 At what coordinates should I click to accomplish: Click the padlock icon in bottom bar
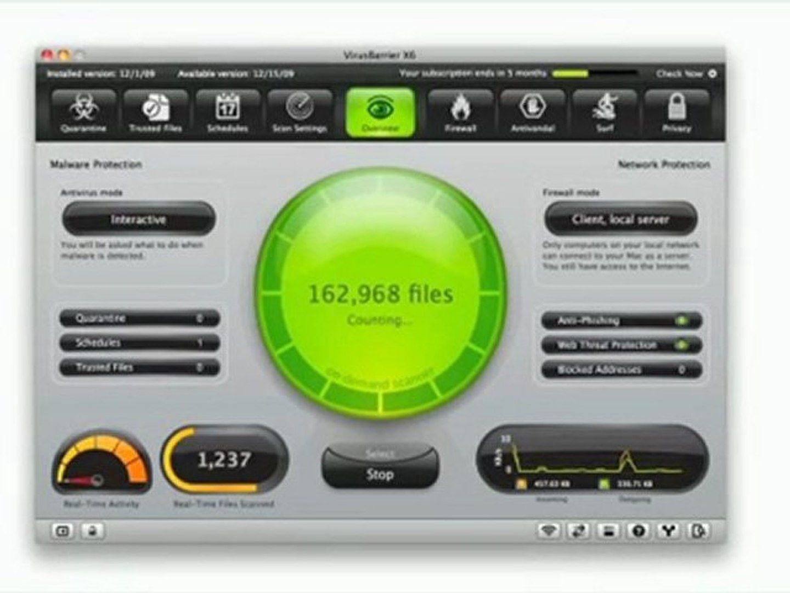click(92, 531)
